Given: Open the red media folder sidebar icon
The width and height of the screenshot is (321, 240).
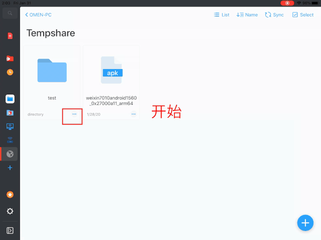Looking at the screenshot, I should click(x=10, y=58).
